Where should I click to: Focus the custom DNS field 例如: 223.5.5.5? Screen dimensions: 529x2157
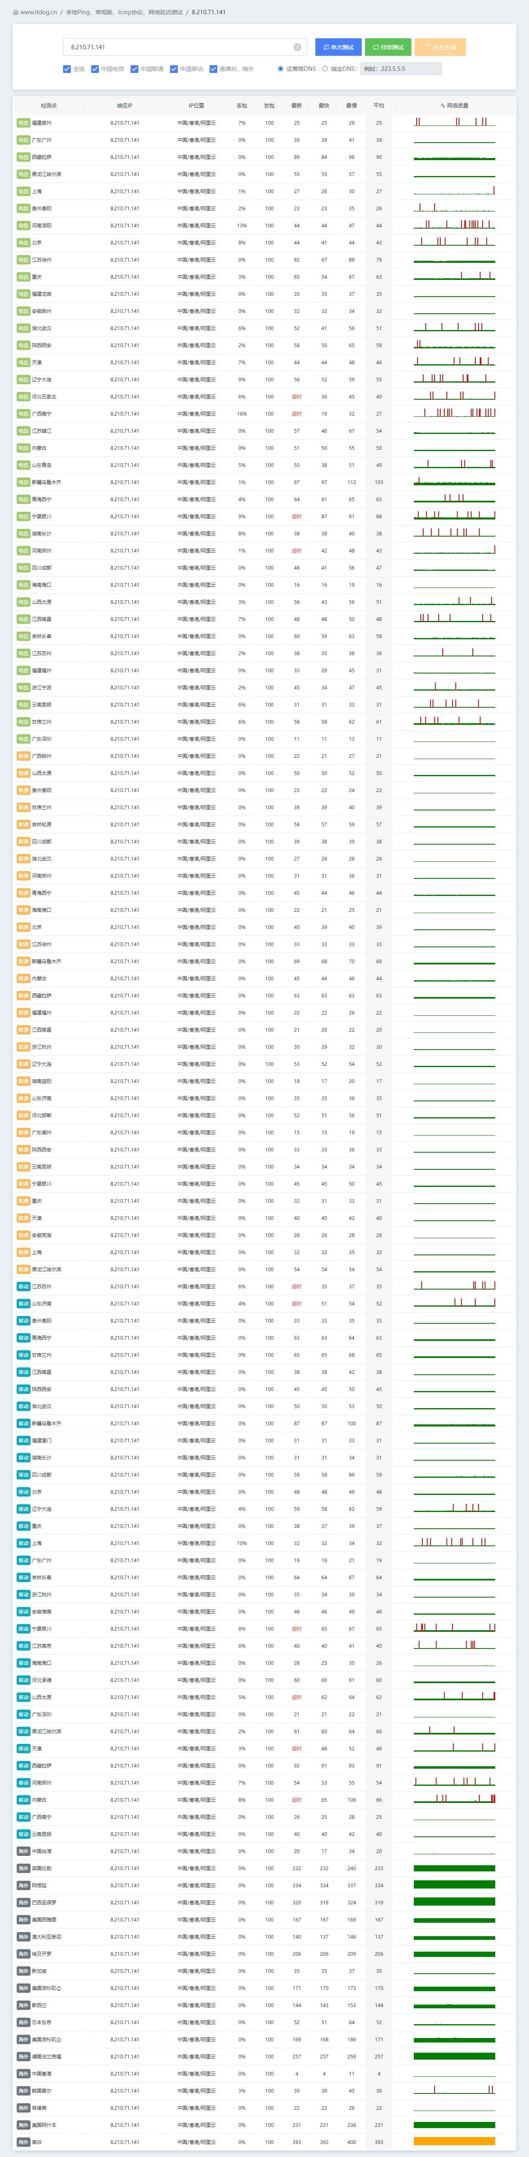click(401, 69)
